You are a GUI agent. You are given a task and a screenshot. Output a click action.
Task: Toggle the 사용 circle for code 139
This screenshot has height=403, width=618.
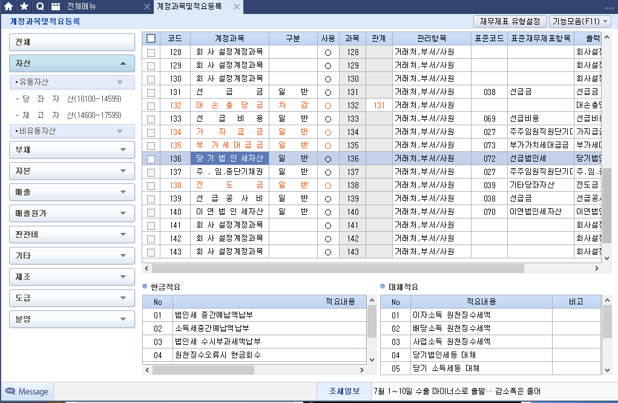point(328,199)
